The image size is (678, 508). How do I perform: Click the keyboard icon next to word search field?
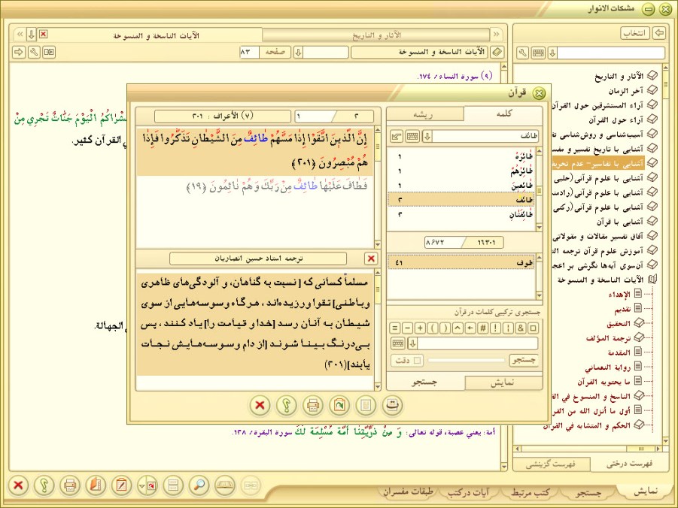[x=412, y=137]
